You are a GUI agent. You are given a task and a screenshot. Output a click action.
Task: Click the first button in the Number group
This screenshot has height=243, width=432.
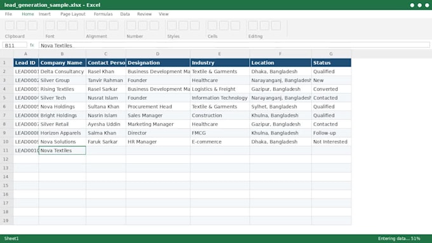pyautogui.click(x=131, y=25)
